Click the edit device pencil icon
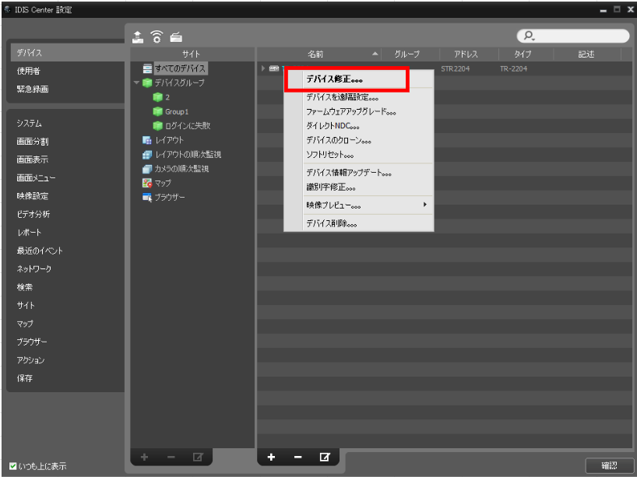 tap(325, 457)
